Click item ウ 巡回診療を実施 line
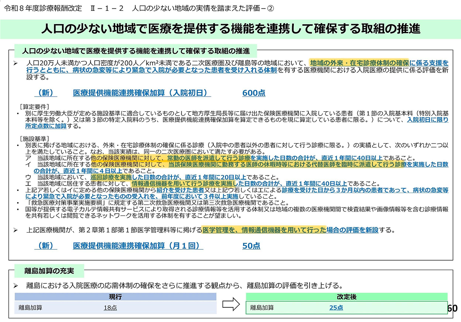 pyautogui.click(x=153, y=177)
